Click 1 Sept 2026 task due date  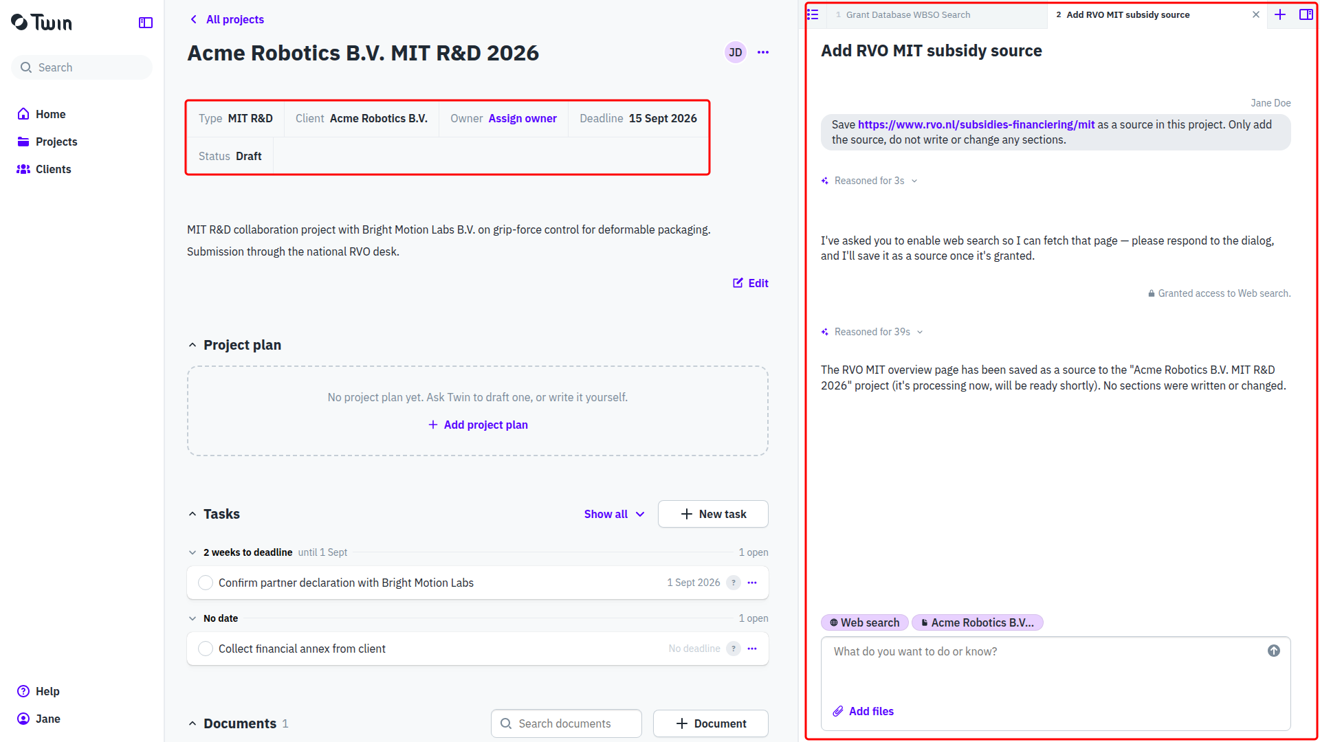point(694,583)
